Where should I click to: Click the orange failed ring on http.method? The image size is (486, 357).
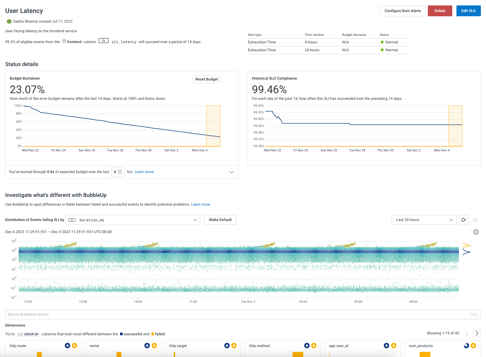click(314, 346)
